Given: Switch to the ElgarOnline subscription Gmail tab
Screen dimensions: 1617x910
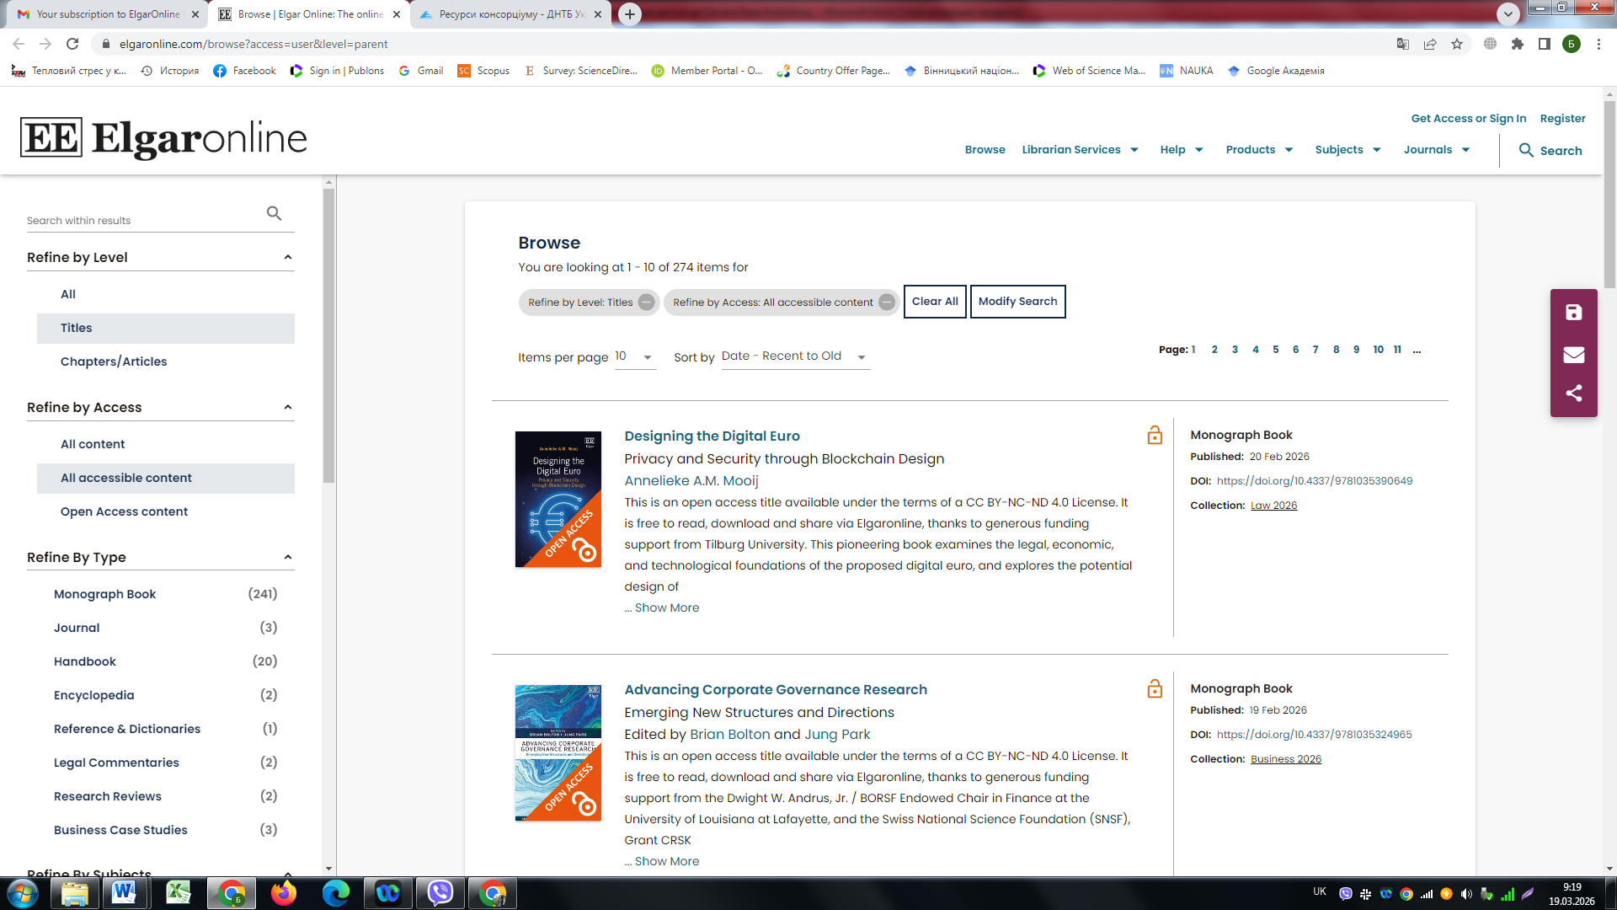Looking at the screenshot, I should pyautogui.click(x=107, y=14).
